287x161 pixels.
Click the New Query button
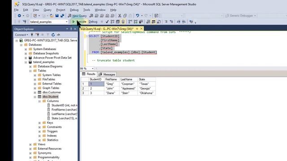click(x=78, y=16)
